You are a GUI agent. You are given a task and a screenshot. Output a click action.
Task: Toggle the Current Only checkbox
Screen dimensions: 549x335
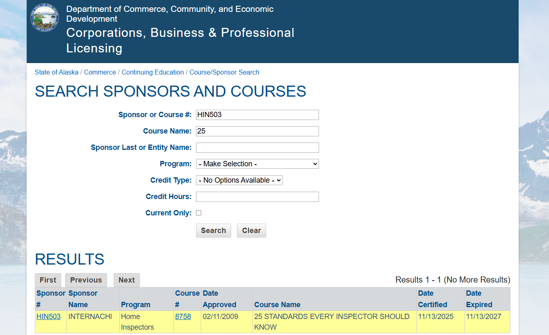click(199, 213)
